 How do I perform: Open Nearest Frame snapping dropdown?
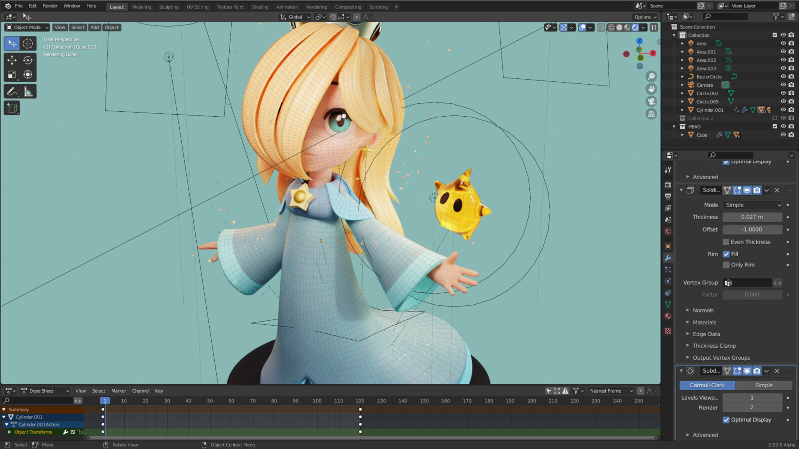coord(611,391)
